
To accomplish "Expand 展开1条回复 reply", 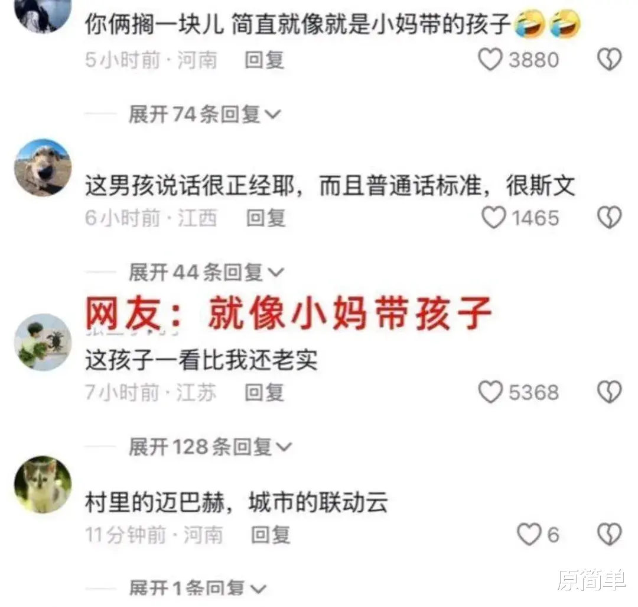I will [198, 589].
